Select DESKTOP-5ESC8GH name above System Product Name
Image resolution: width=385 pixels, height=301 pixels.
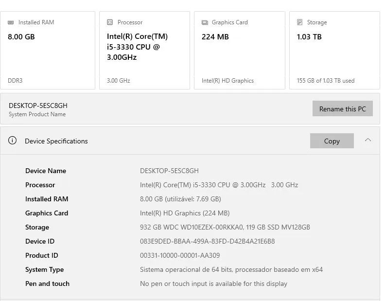click(38, 106)
